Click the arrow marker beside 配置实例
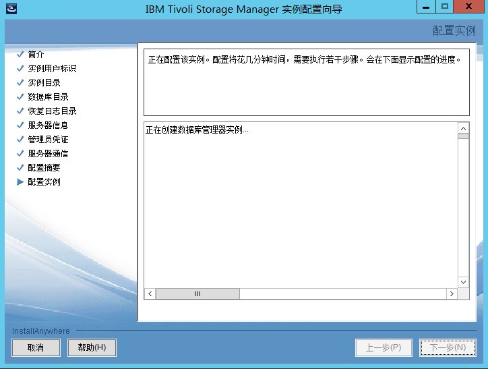The width and height of the screenshot is (488, 369). tap(20, 182)
